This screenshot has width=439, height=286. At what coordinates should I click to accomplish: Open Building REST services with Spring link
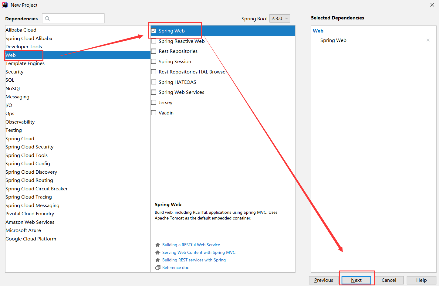(x=194, y=260)
